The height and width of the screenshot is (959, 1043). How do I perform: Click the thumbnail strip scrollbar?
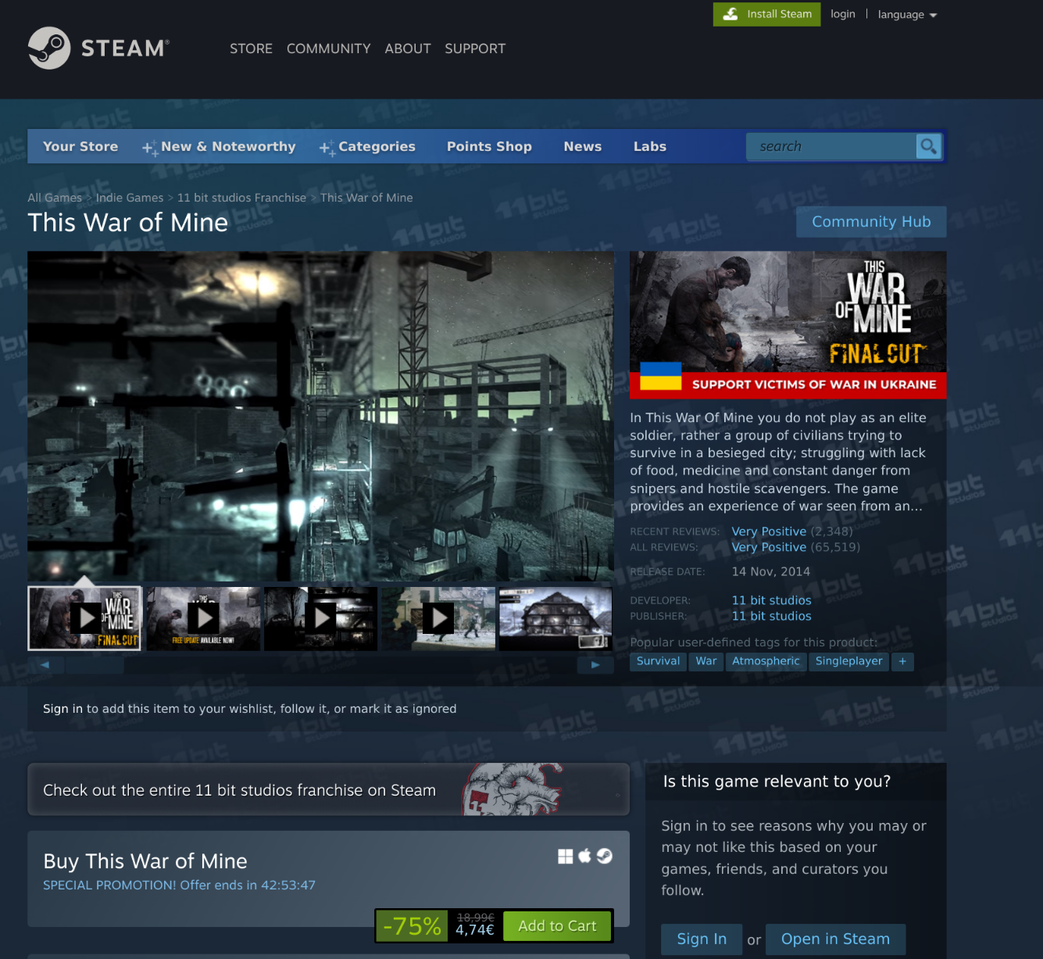pos(94,665)
